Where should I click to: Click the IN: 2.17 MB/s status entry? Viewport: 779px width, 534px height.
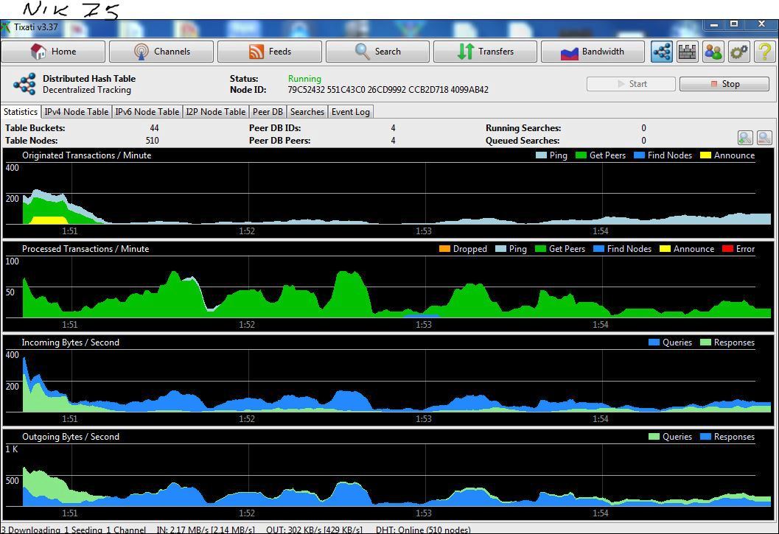point(206,530)
